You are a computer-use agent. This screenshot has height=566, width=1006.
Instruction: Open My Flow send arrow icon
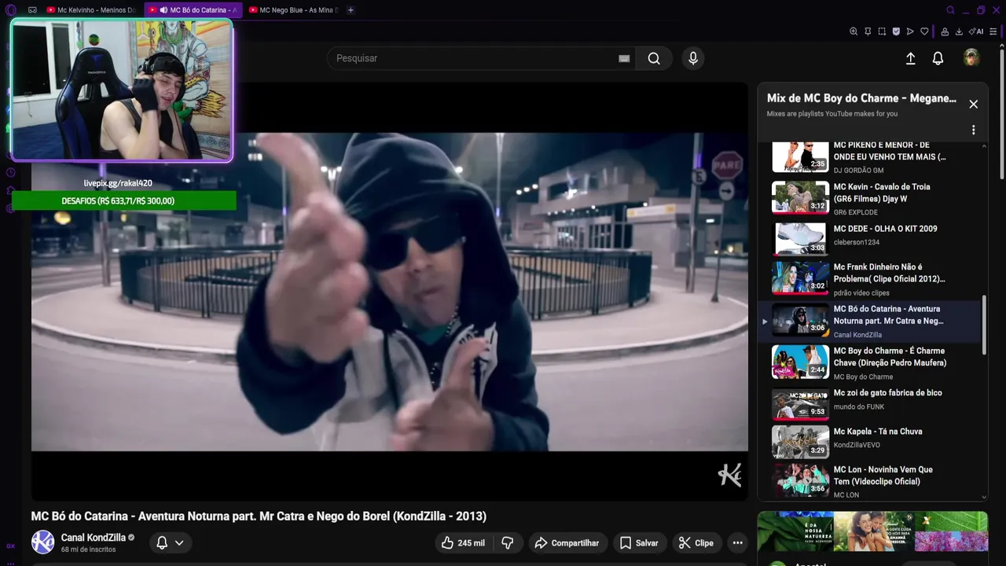(910, 31)
